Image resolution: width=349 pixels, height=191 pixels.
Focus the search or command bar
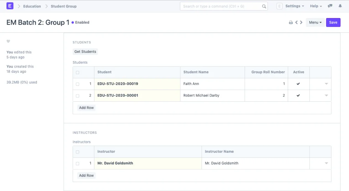(x=224, y=6)
